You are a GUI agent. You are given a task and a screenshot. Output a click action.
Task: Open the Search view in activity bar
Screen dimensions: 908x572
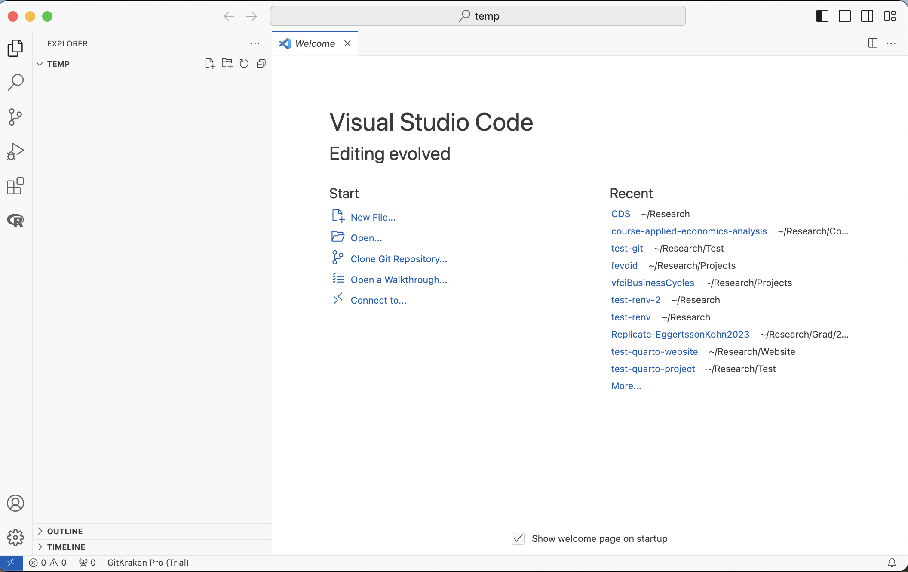pyautogui.click(x=15, y=82)
